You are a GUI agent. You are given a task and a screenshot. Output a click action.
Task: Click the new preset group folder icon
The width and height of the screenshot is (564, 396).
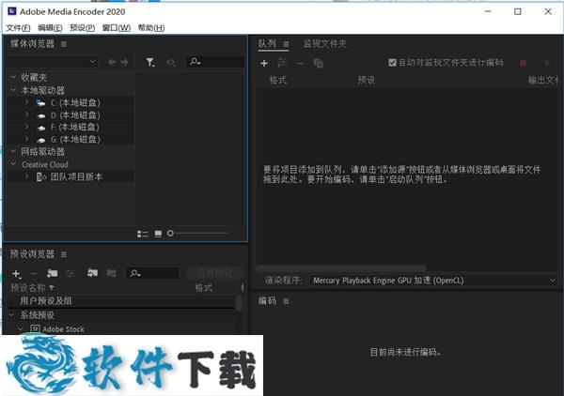coord(52,273)
